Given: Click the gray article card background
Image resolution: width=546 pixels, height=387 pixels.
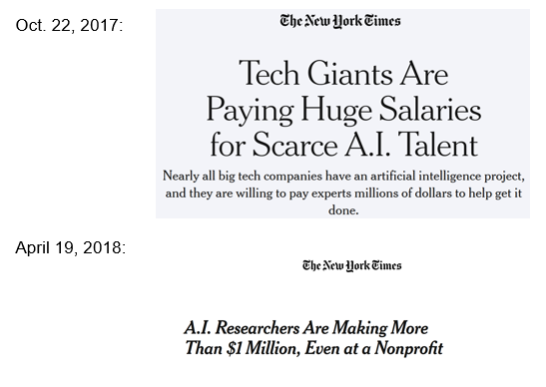Looking at the screenshot, I should coord(342,114).
